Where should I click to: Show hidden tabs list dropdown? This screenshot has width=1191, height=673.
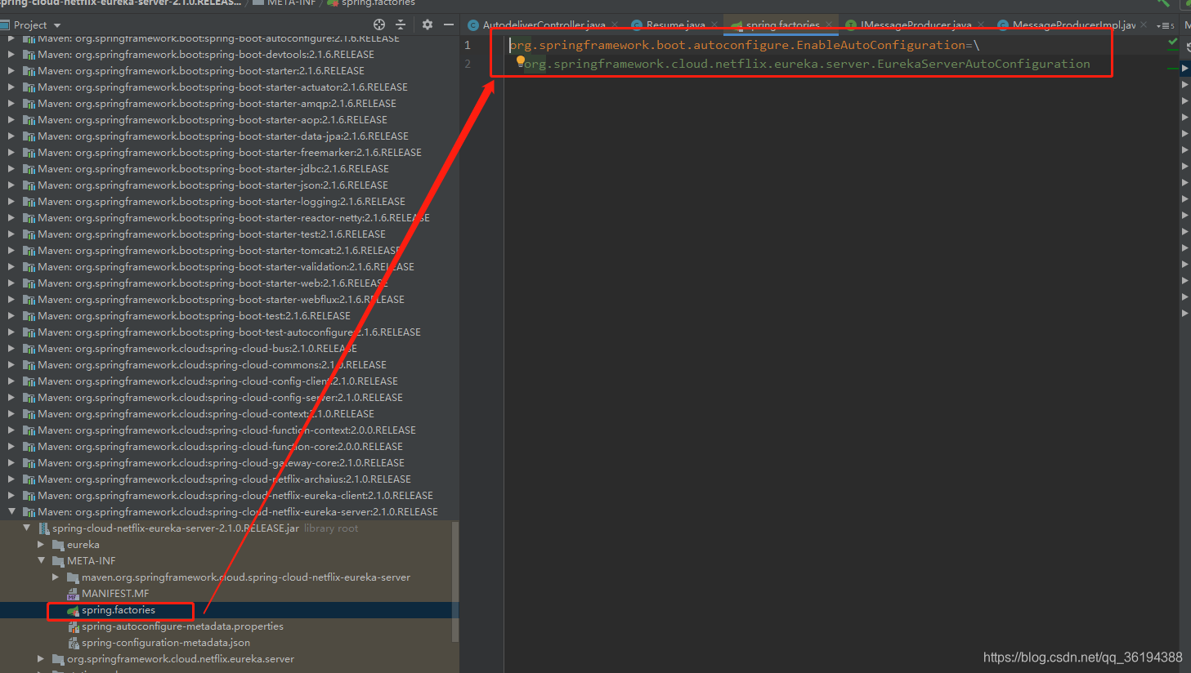1165,25
